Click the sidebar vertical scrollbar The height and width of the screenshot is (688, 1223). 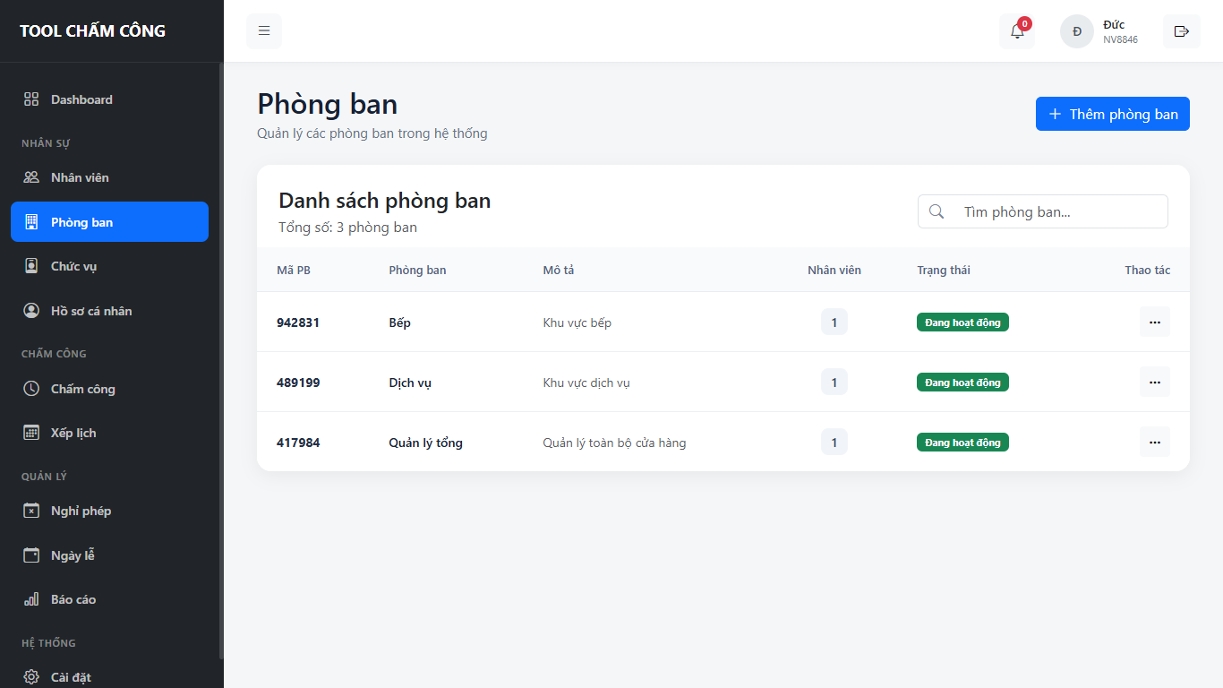[x=221, y=358]
